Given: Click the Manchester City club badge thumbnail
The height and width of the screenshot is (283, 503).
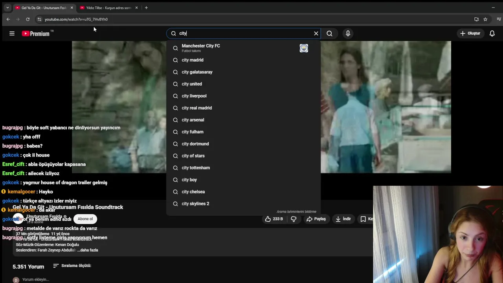Looking at the screenshot, I should coord(304,48).
